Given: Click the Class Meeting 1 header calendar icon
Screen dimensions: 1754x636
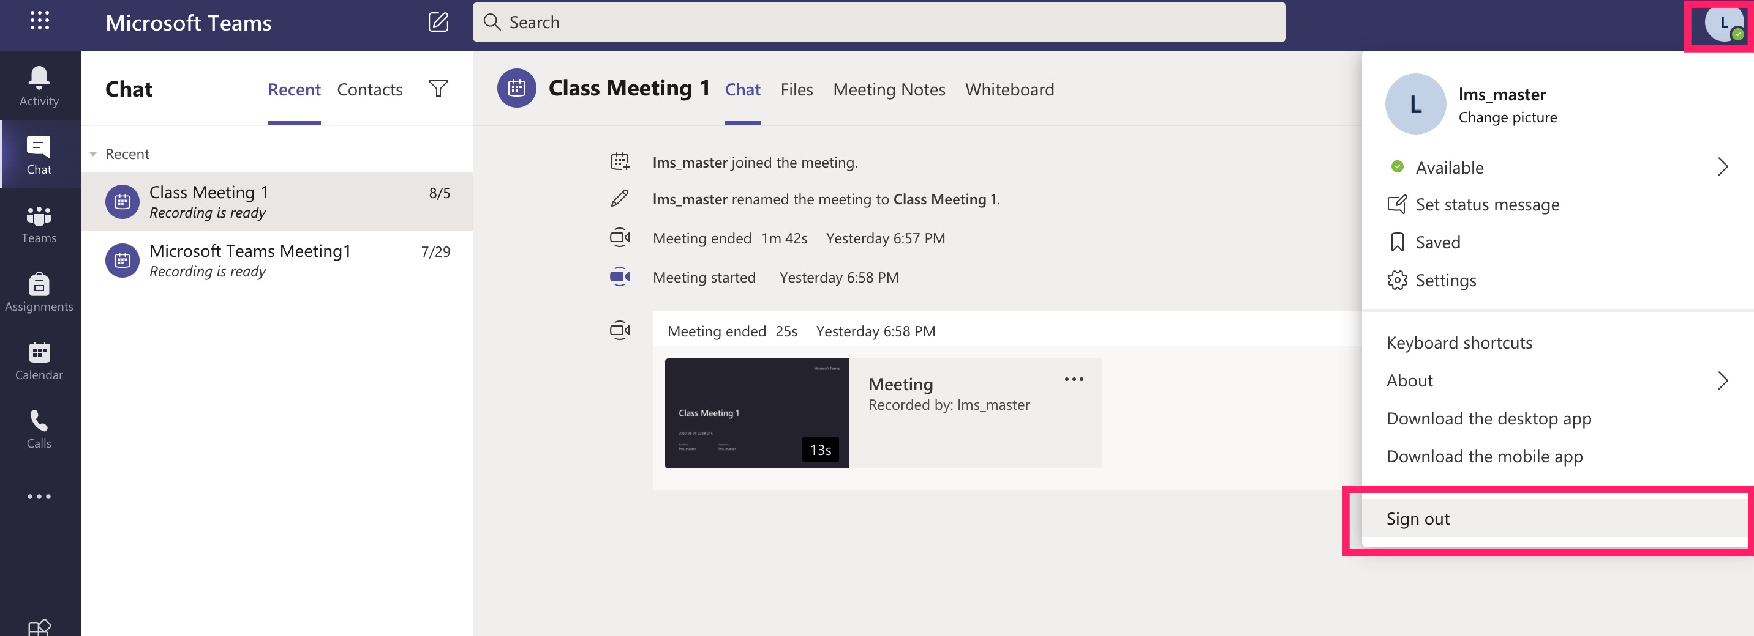Looking at the screenshot, I should 517,89.
